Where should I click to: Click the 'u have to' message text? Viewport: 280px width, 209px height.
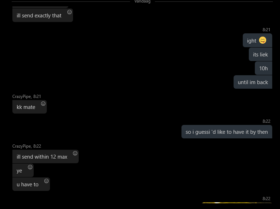28,185
